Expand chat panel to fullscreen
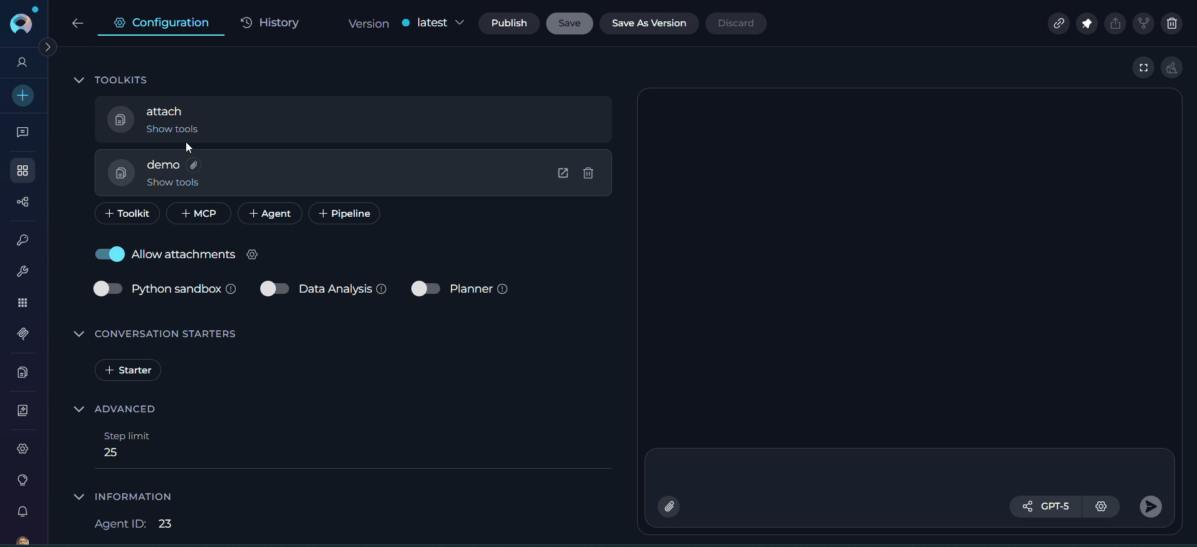Screen dimensions: 1197x547 pos(1143,68)
